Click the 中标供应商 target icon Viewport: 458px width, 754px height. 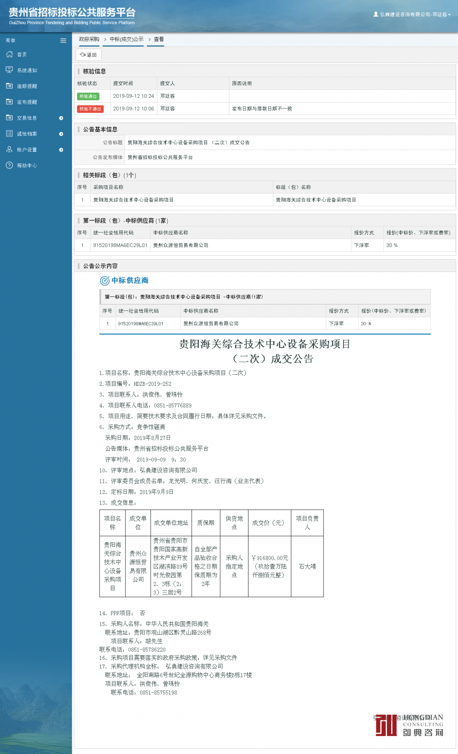click(x=105, y=281)
